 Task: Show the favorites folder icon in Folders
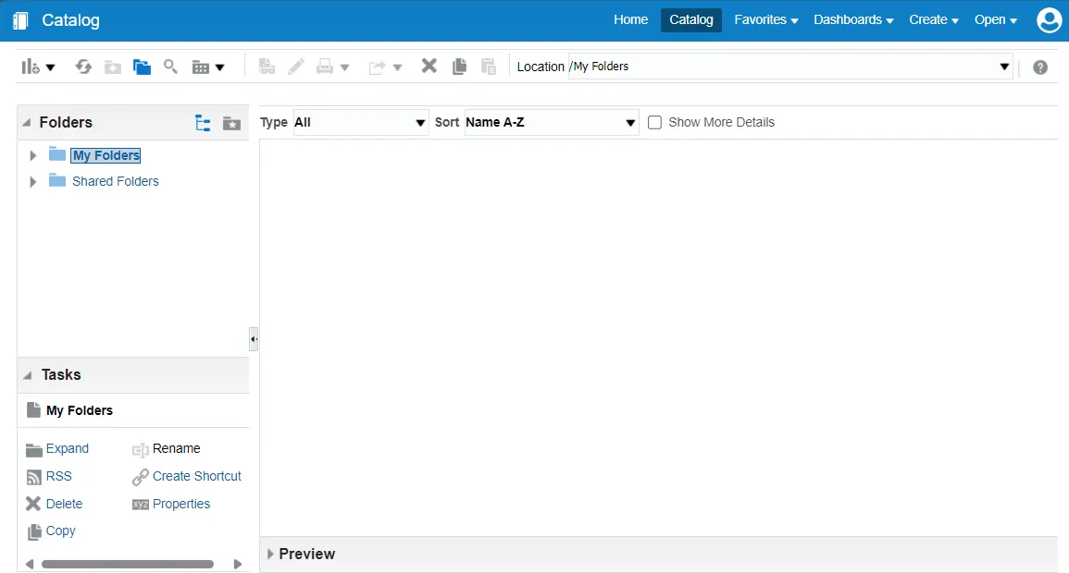coord(231,123)
